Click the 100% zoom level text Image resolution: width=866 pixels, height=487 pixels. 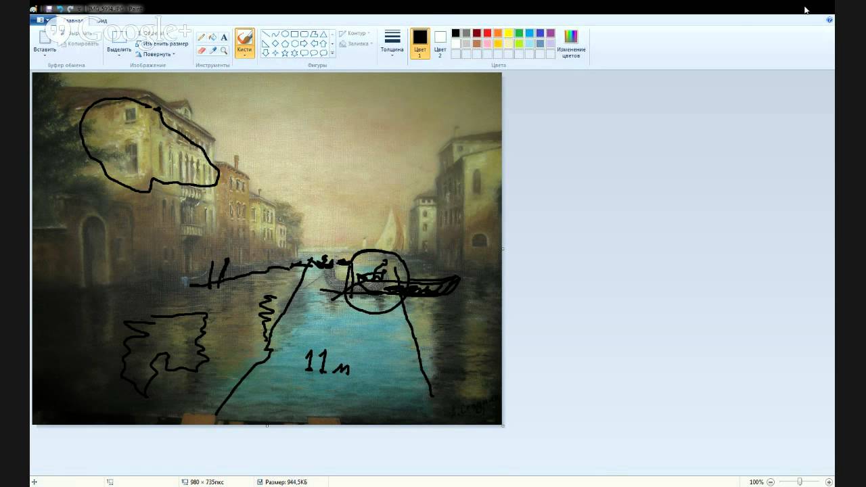click(756, 482)
